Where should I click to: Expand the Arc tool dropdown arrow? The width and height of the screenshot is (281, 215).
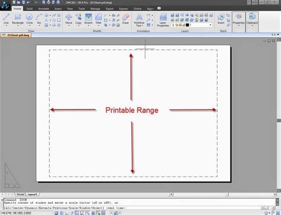click(39, 25)
